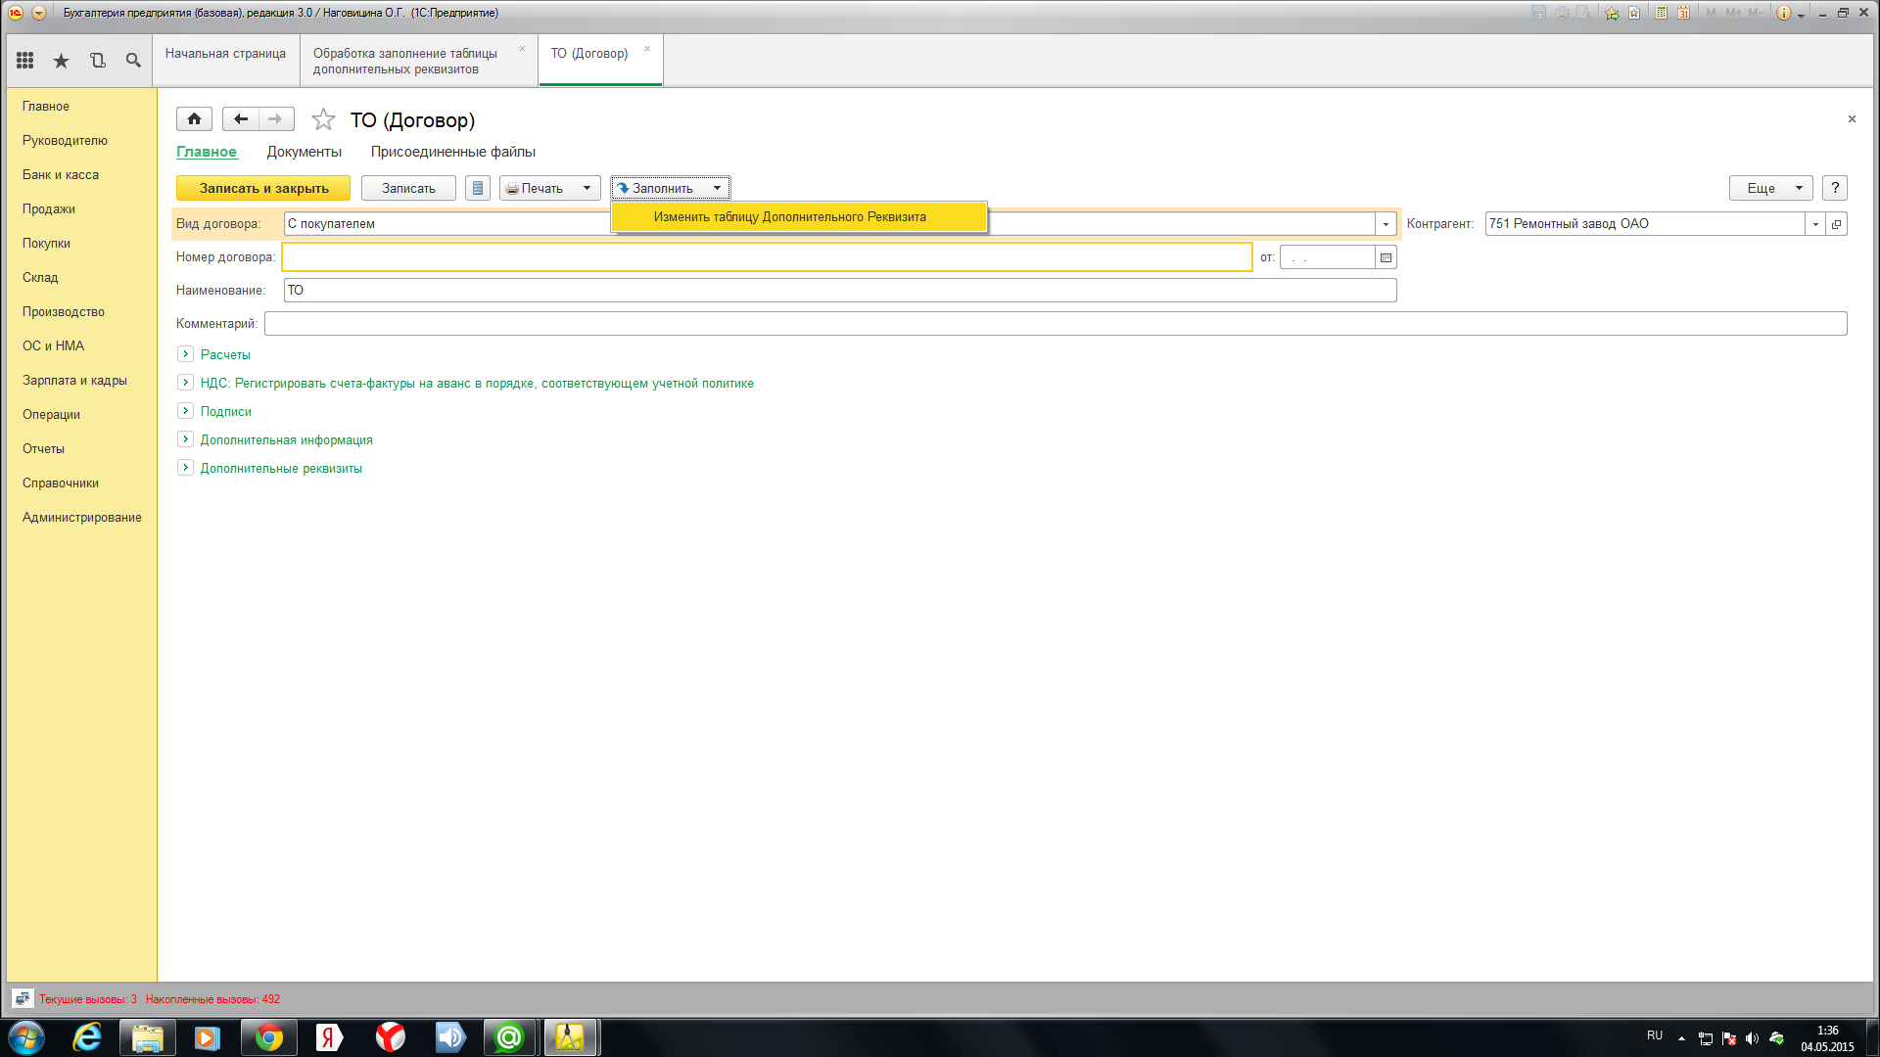
Task: Open the Еще dropdown menu
Action: (1771, 188)
